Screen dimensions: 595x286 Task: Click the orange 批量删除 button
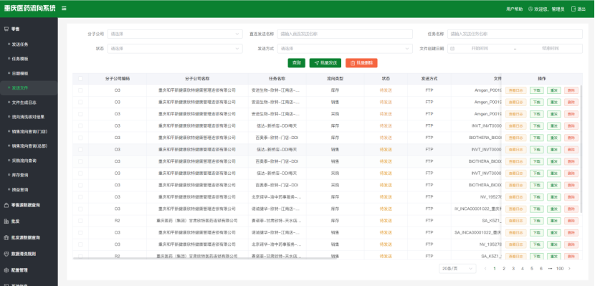[361, 63]
